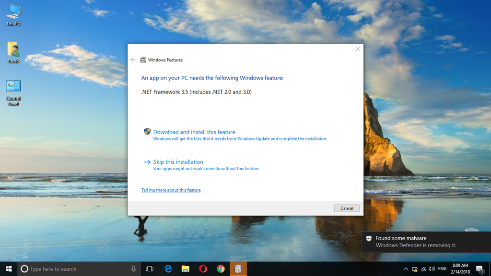
Task: Open the Windows Start menu
Action: click(9, 269)
